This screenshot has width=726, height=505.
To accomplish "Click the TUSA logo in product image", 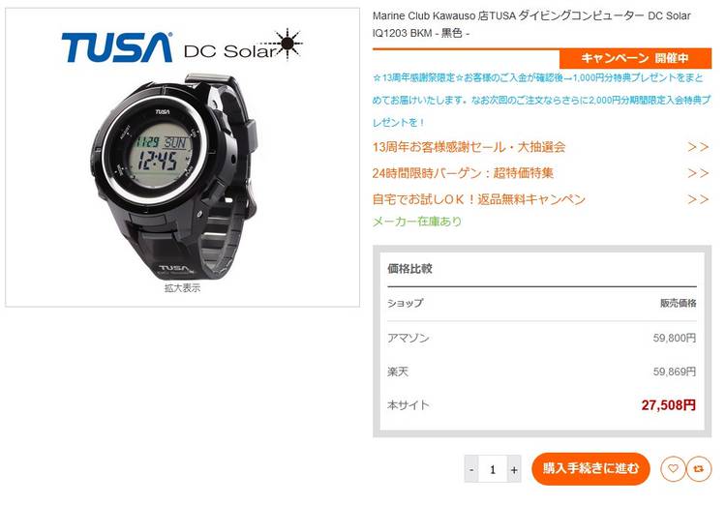I will click(117, 47).
